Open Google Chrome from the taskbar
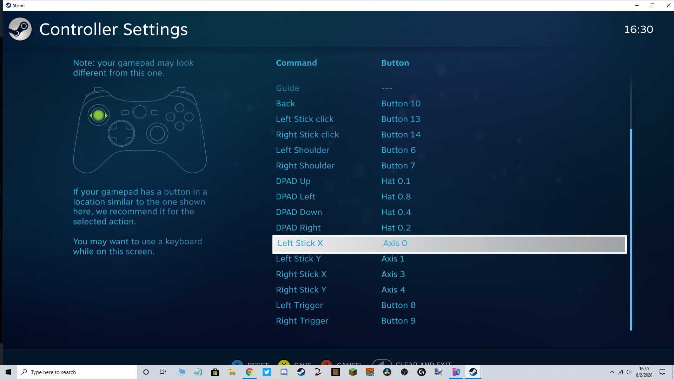The height and width of the screenshot is (379, 674). (250, 372)
